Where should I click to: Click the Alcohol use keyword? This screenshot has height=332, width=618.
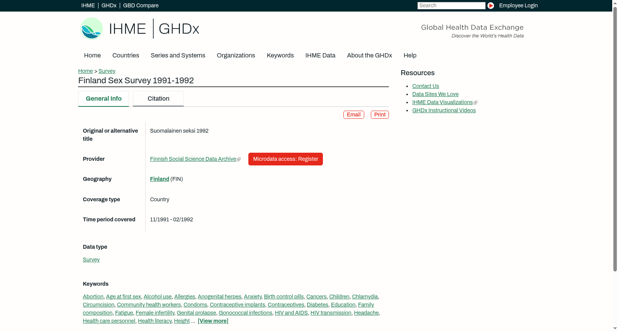click(x=158, y=297)
